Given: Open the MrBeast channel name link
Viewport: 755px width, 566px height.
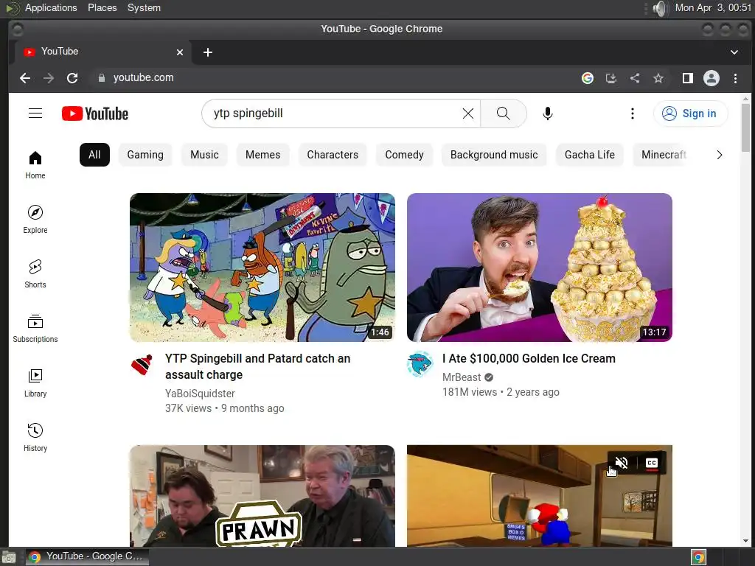Looking at the screenshot, I should tap(462, 377).
